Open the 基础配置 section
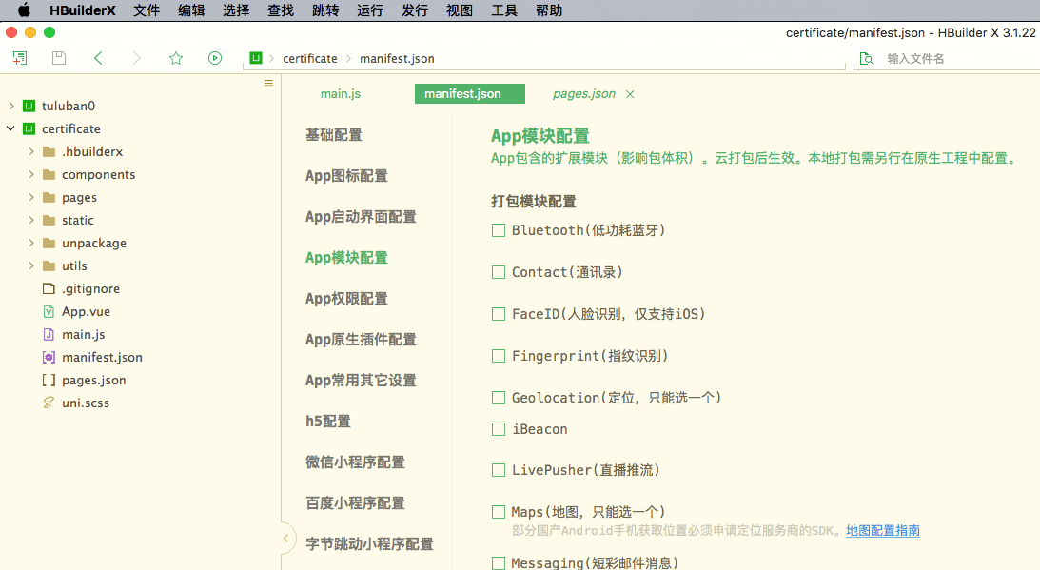Screen dimensions: 1040x570 click(x=334, y=135)
